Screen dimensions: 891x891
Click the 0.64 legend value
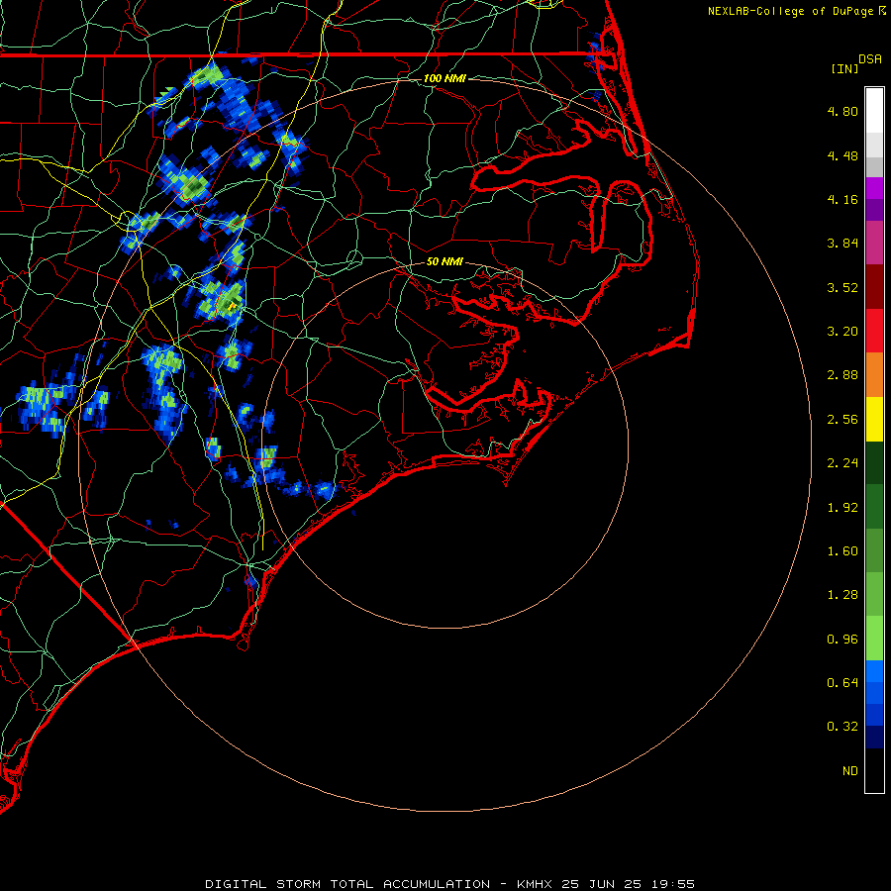pyautogui.click(x=842, y=682)
